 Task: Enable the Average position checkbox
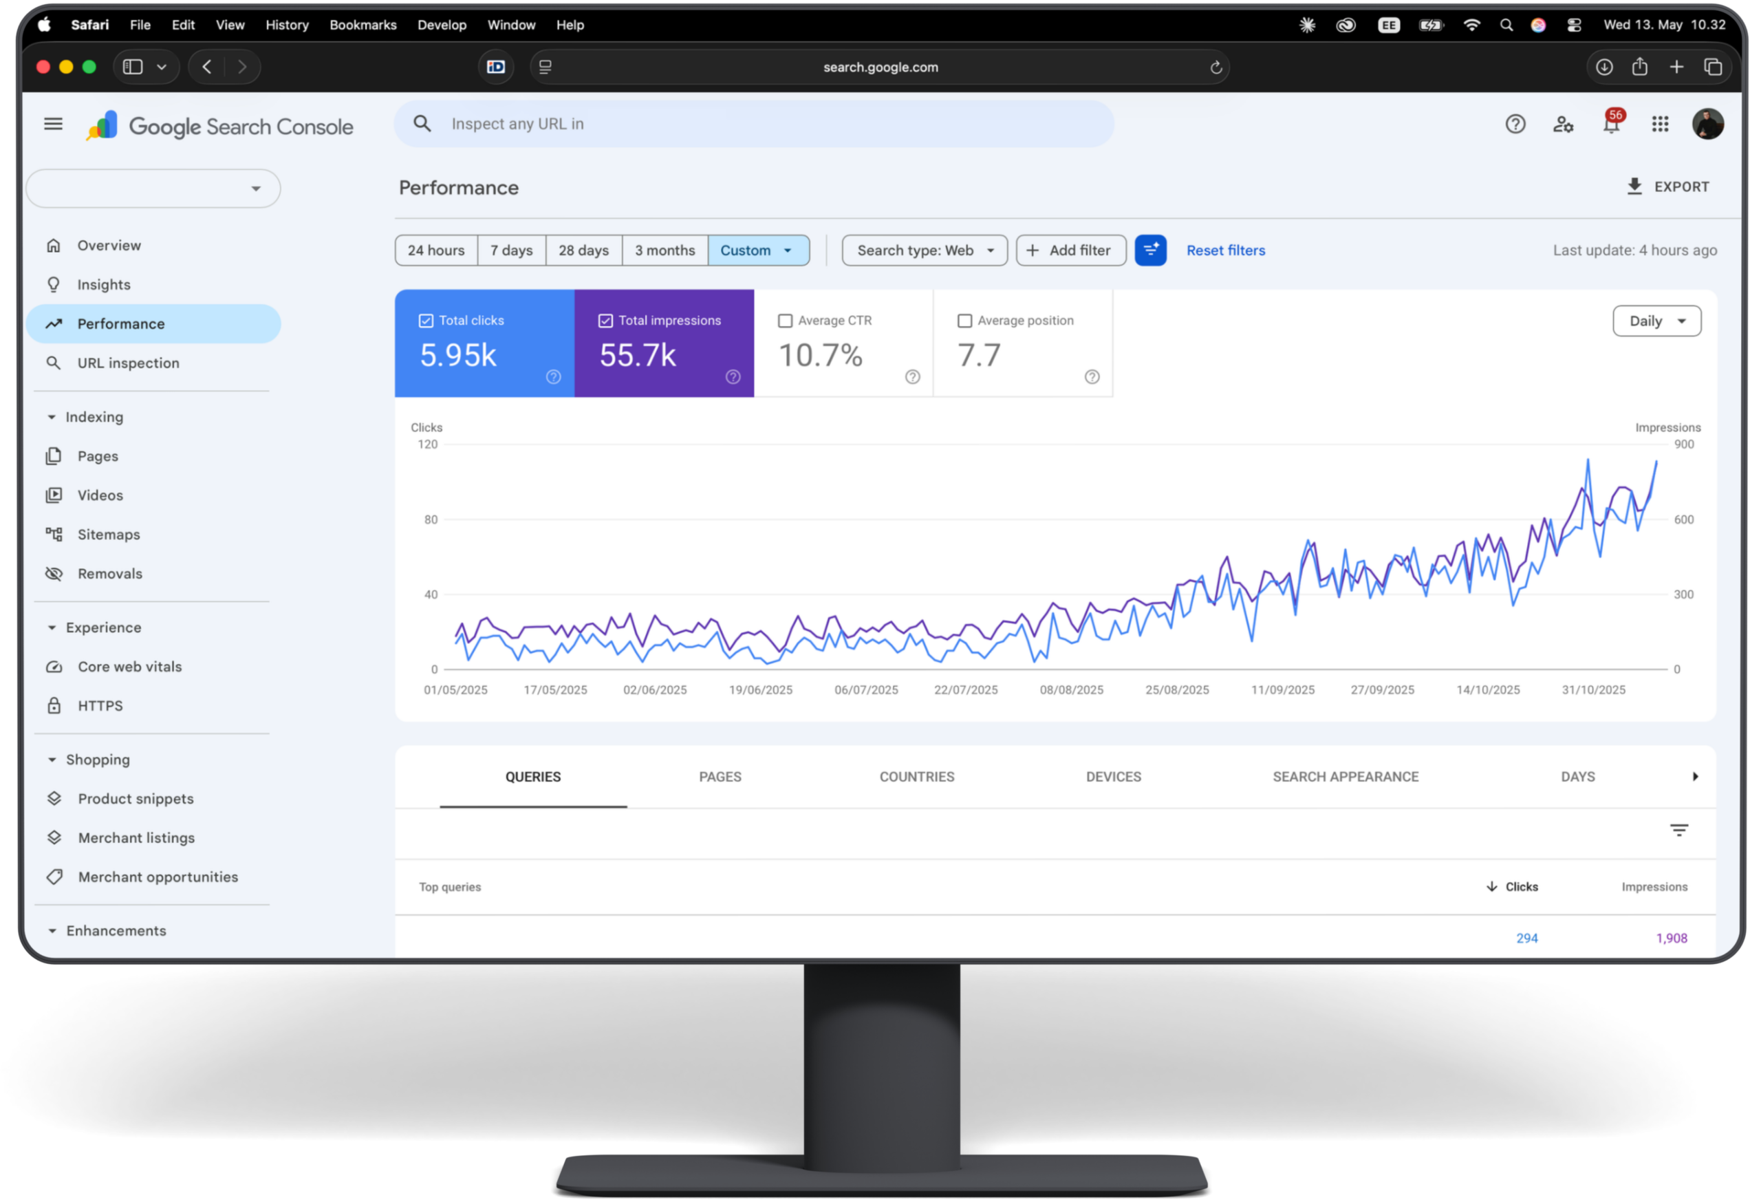click(964, 321)
